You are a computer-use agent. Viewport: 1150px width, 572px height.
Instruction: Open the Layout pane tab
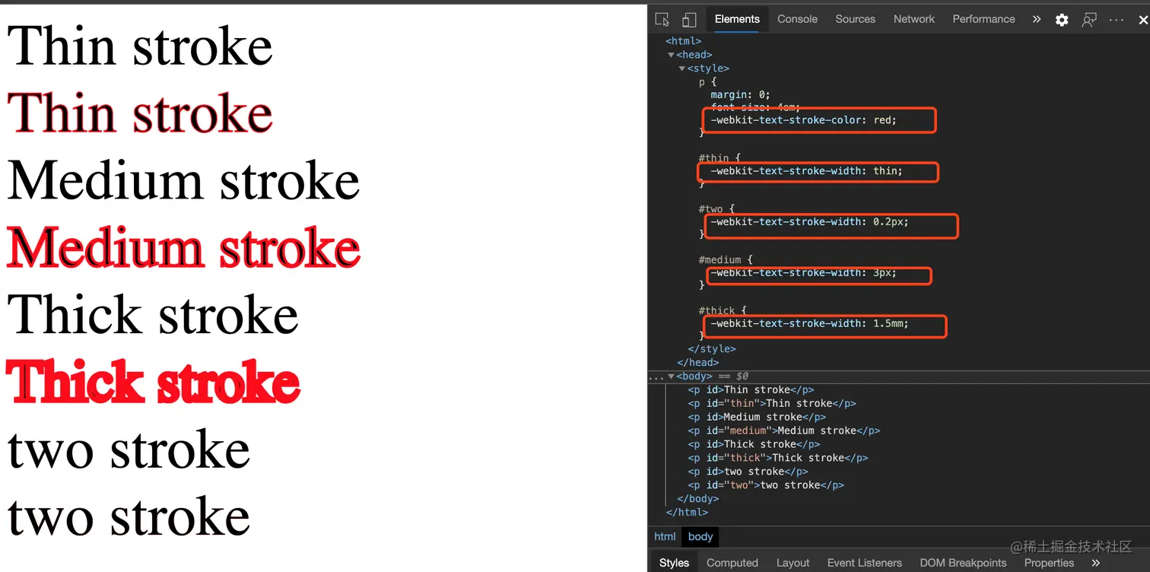(793, 563)
